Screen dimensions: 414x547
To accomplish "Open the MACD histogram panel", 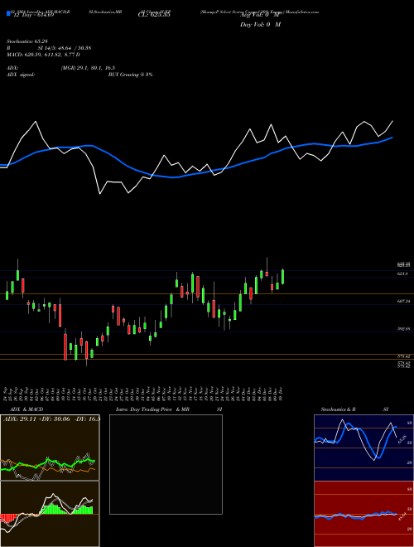I will tap(50, 514).
